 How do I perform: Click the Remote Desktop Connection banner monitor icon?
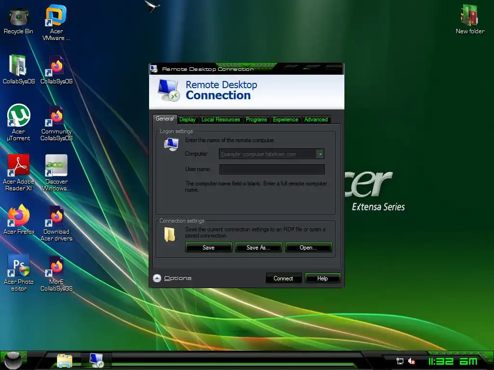pyautogui.click(x=169, y=90)
